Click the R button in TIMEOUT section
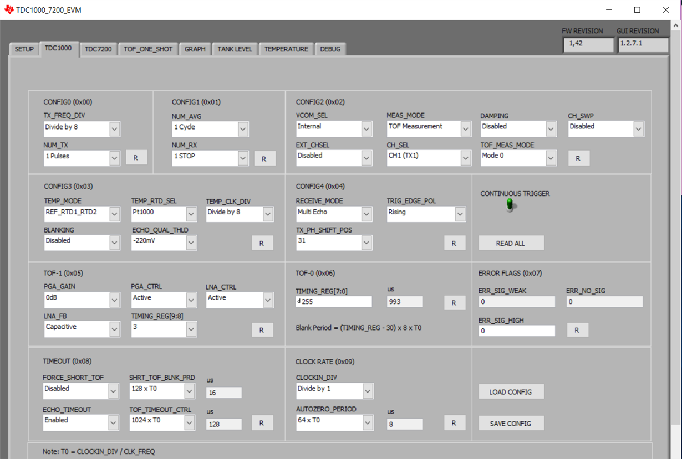This screenshot has width=682, height=459. (x=262, y=423)
